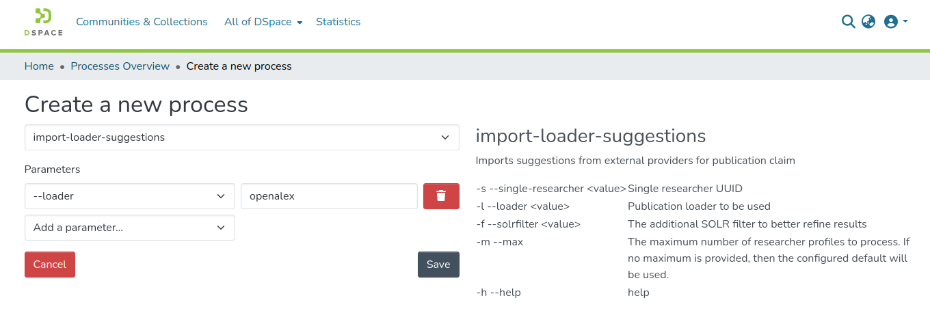Open the language globe switcher
Image resolution: width=930 pixels, height=324 pixels.
868,22
